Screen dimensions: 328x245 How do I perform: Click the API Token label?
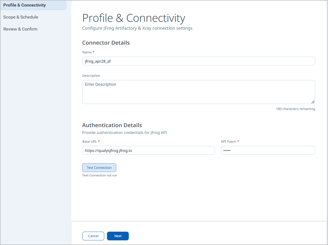click(x=229, y=142)
